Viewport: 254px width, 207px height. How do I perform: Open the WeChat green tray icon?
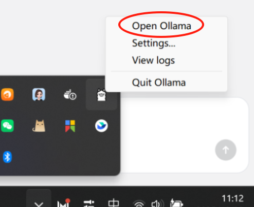click(7, 126)
